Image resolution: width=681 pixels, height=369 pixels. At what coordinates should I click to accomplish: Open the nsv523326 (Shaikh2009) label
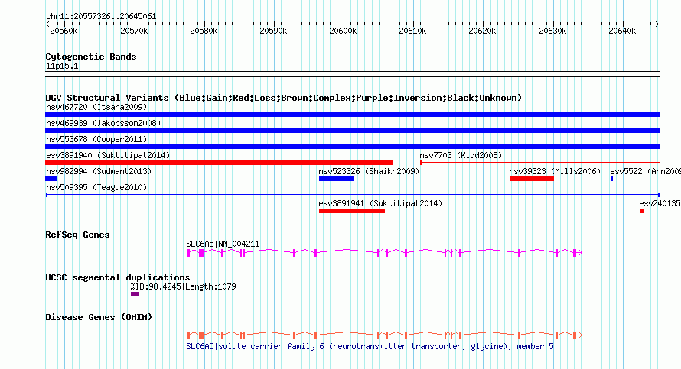(369, 171)
